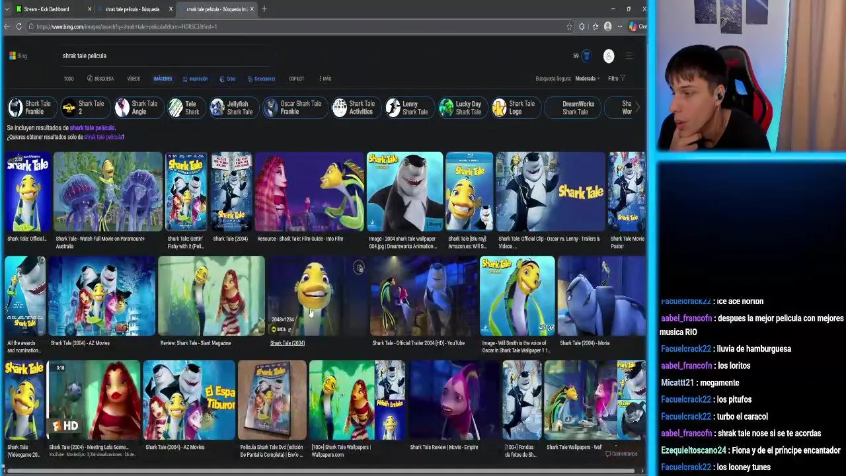
Task: Click the visual search icon on hovered image
Action: [x=359, y=268]
